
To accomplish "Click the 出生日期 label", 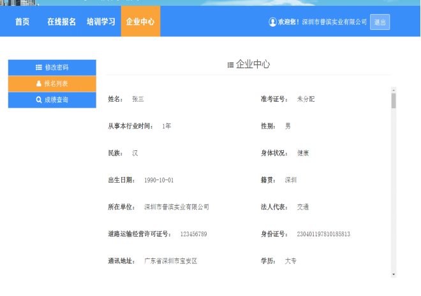I will (122, 180).
